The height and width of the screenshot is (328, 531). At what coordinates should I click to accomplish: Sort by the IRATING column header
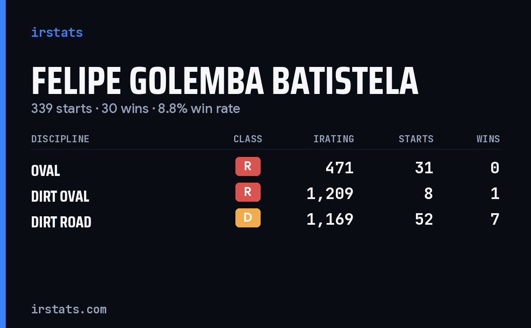click(x=334, y=139)
